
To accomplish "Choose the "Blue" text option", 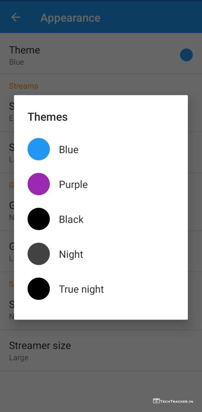I will pos(69,150).
